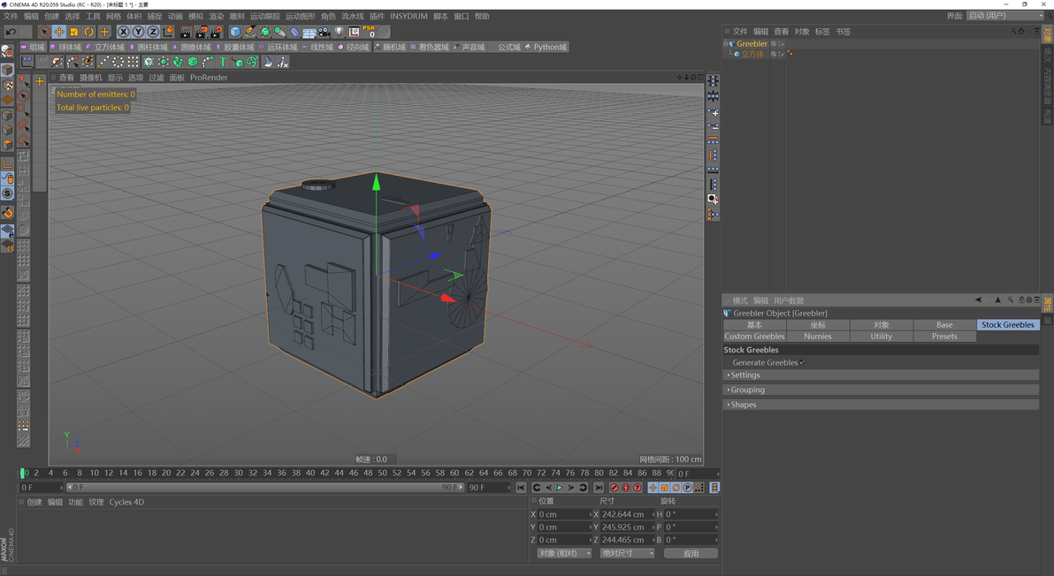This screenshot has height=576, width=1054.
Task: Toggle the Greebler object enable checkmark
Action: pyautogui.click(x=782, y=43)
